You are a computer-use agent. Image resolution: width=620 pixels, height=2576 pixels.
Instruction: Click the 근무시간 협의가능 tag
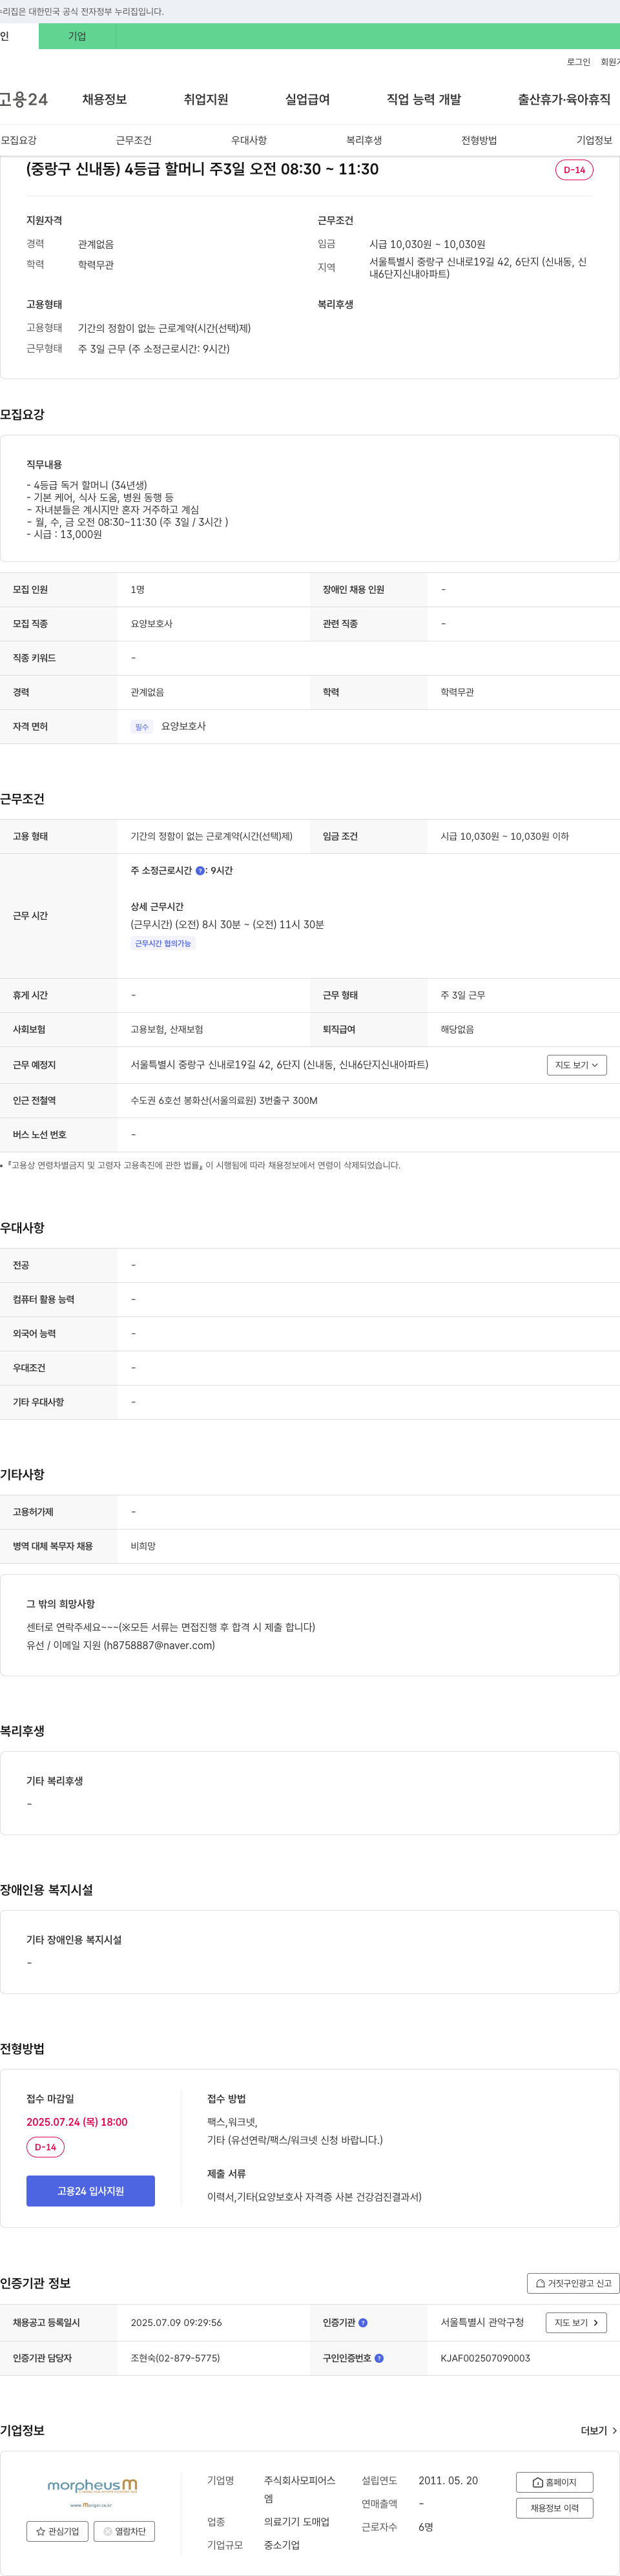(163, 943)
